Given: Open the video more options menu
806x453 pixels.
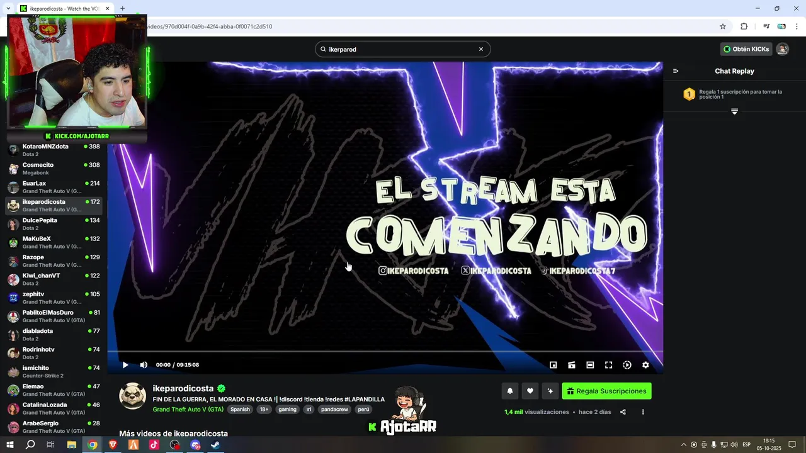Looking at the screenshot, I should tap(643, 412).
